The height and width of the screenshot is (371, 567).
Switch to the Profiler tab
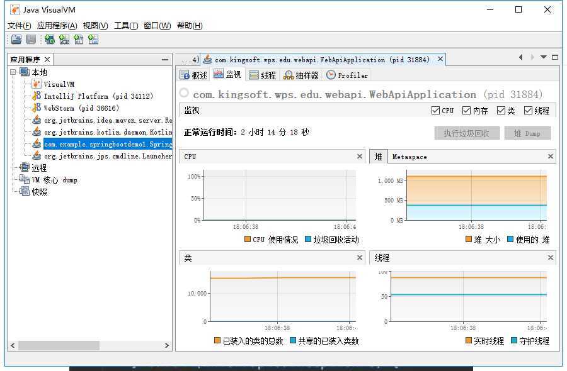tap(347, 75)
